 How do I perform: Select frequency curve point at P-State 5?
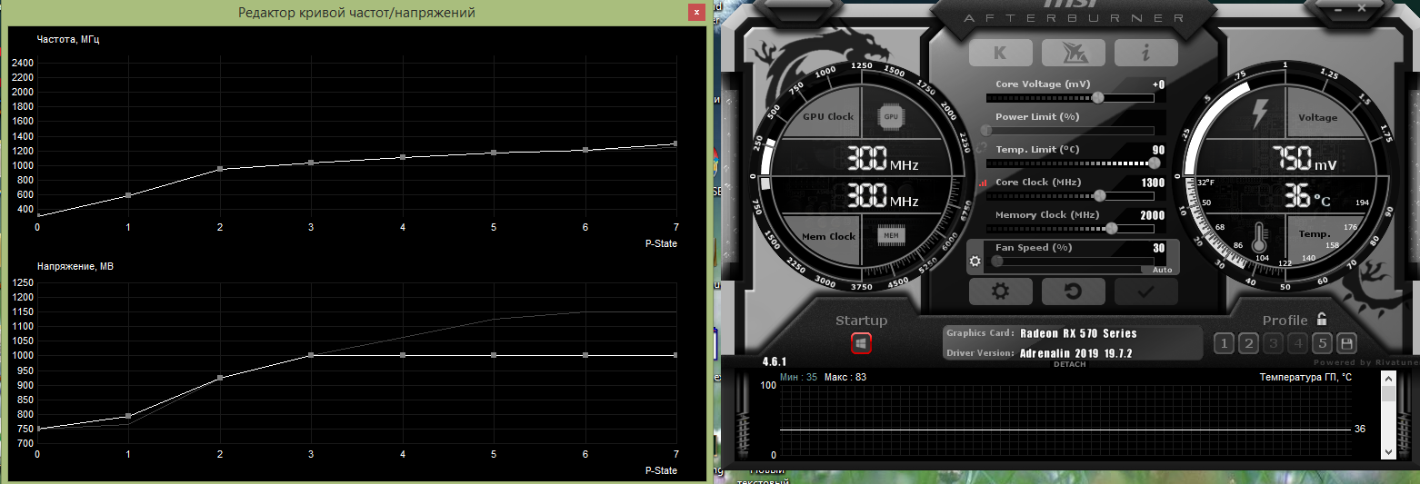tap(494, 153)
